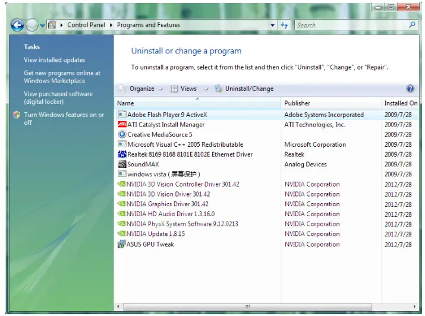
Task: Sort list by the Installed On column
Action: point(401,103)
